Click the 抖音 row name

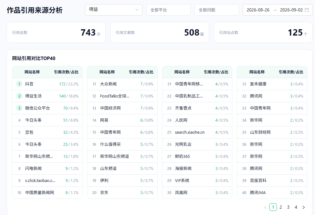coord(29,84)
